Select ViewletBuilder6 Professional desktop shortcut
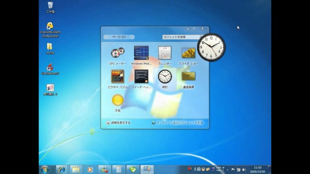This screenshot has height=174, width=310. (50, 30)
